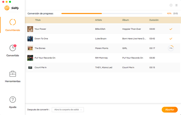Click the duration 03:00
Viewport: 181px width, 115px height.
click(152, 29)
